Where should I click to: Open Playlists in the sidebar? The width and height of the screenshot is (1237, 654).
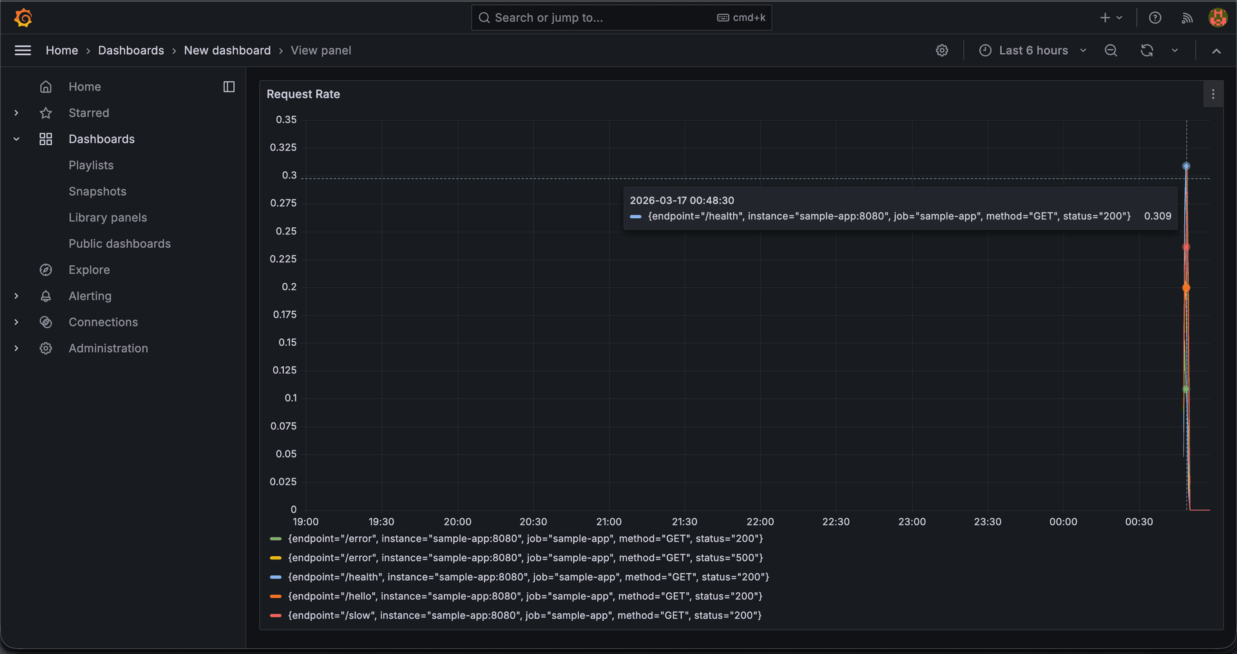tap(91, 165)
